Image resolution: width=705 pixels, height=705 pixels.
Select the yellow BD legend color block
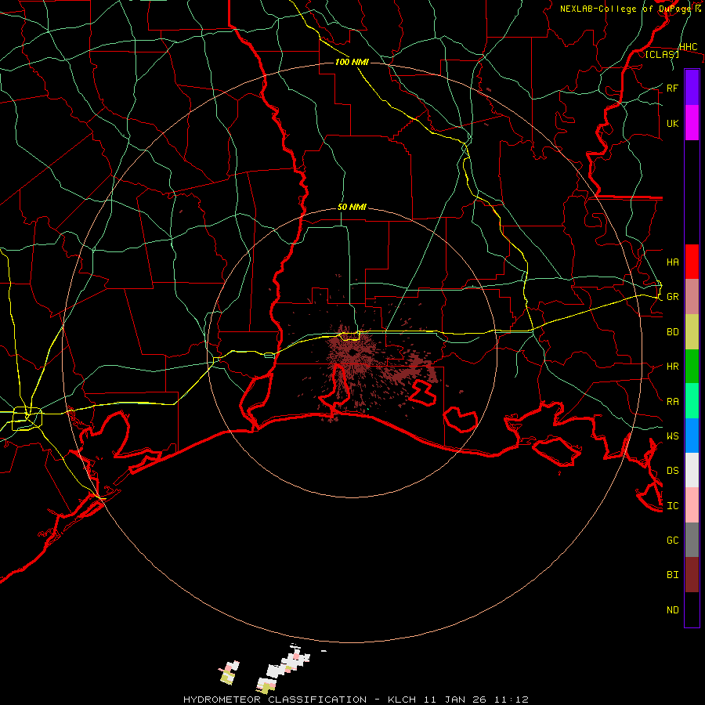click(x=692, y=331)
